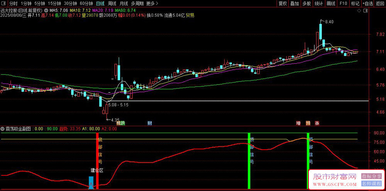386x191 pixels.
Task: Click the 财 financial event marker
Action: point(149,123)
